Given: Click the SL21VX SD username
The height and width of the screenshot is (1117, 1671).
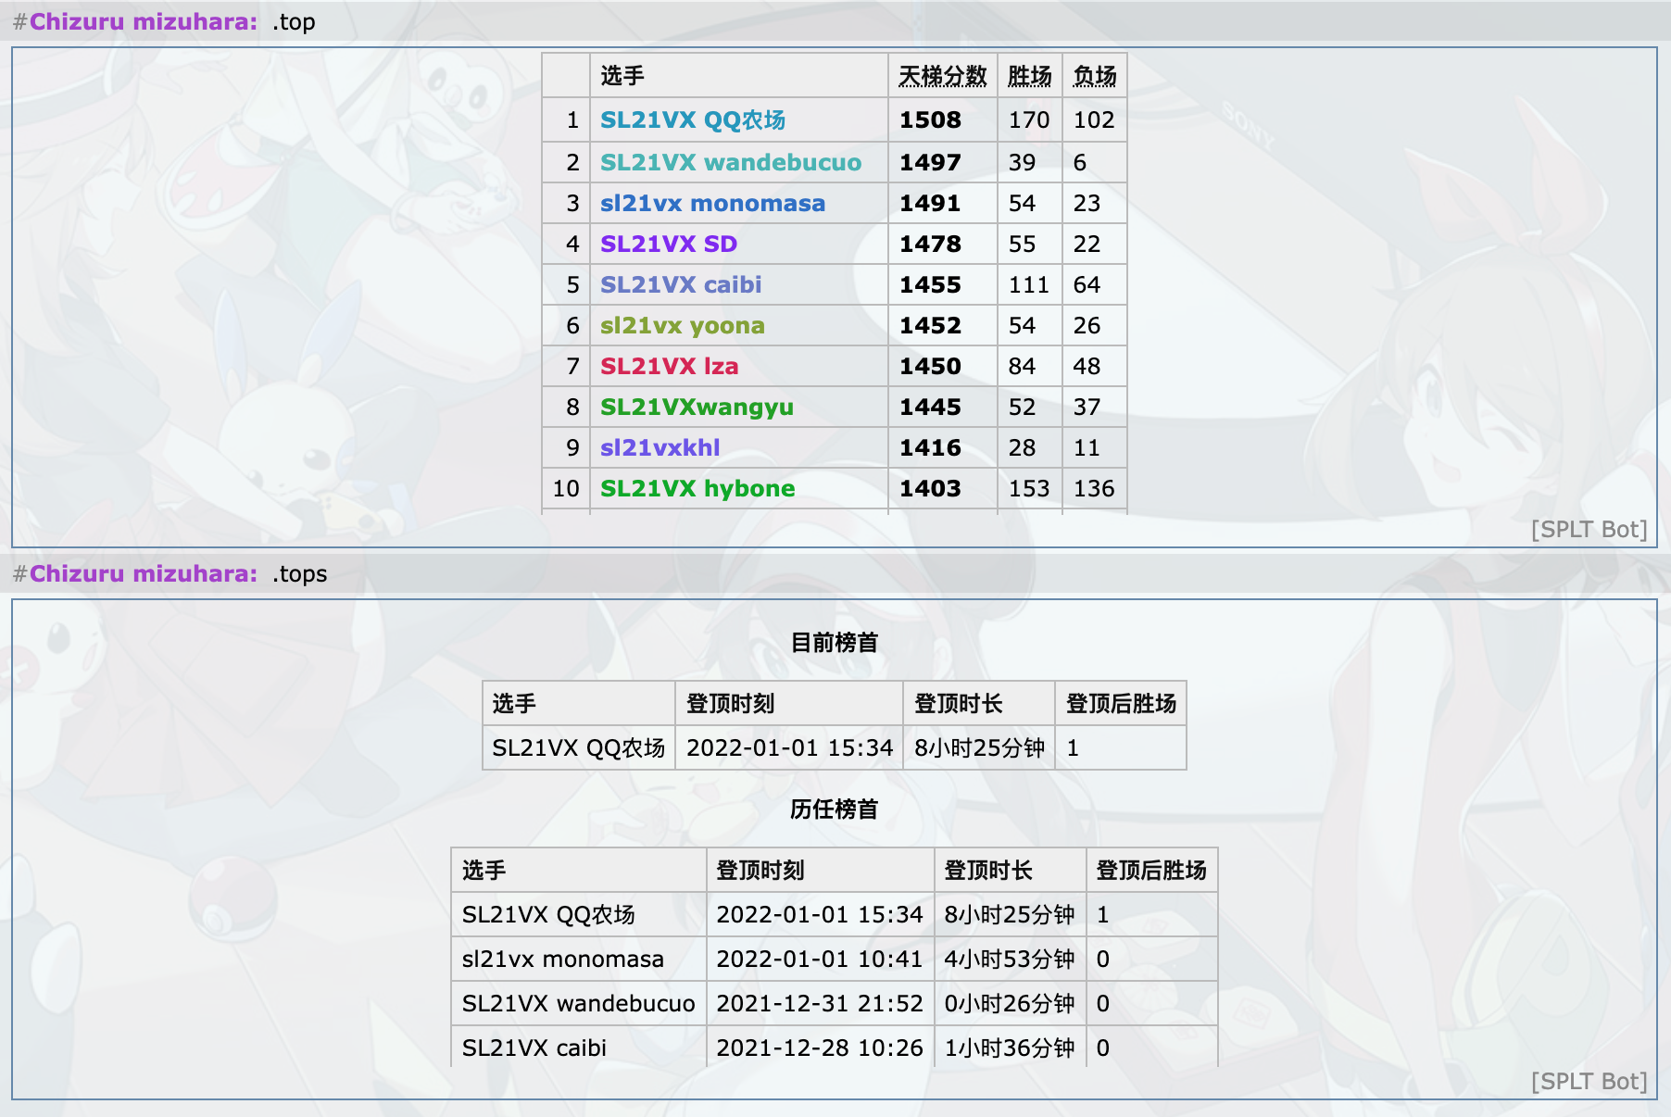Looking at the screenshot, I should tap(668, 245).
